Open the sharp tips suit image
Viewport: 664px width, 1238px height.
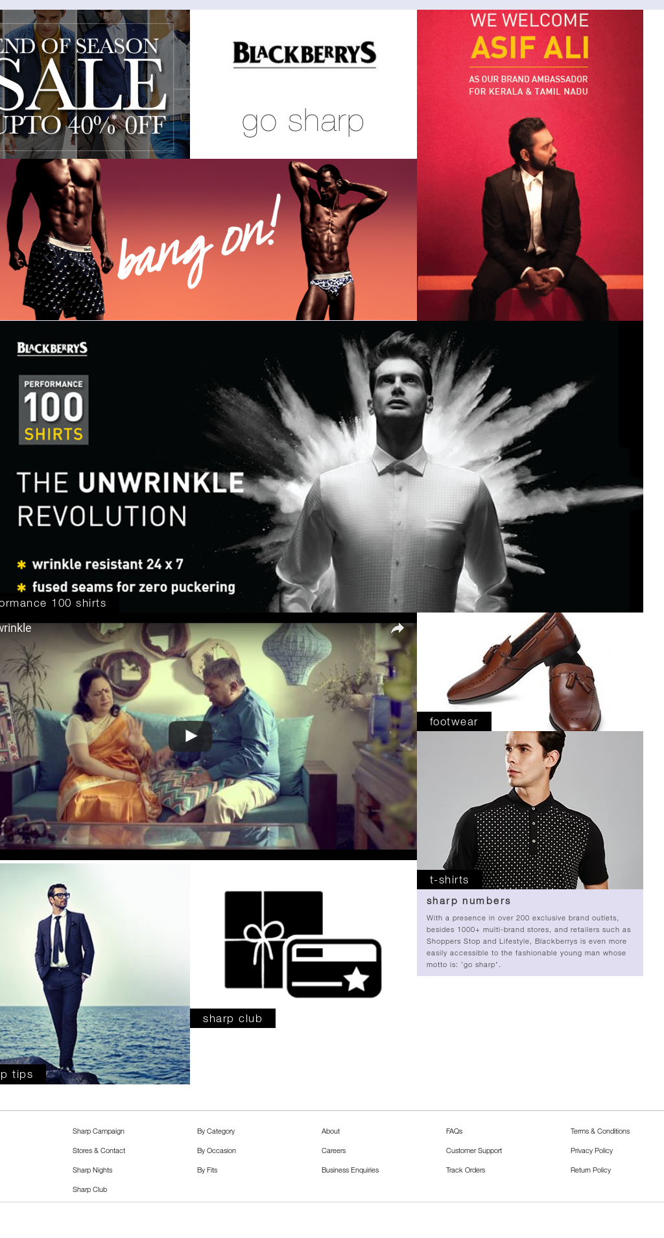click(95, 974)
